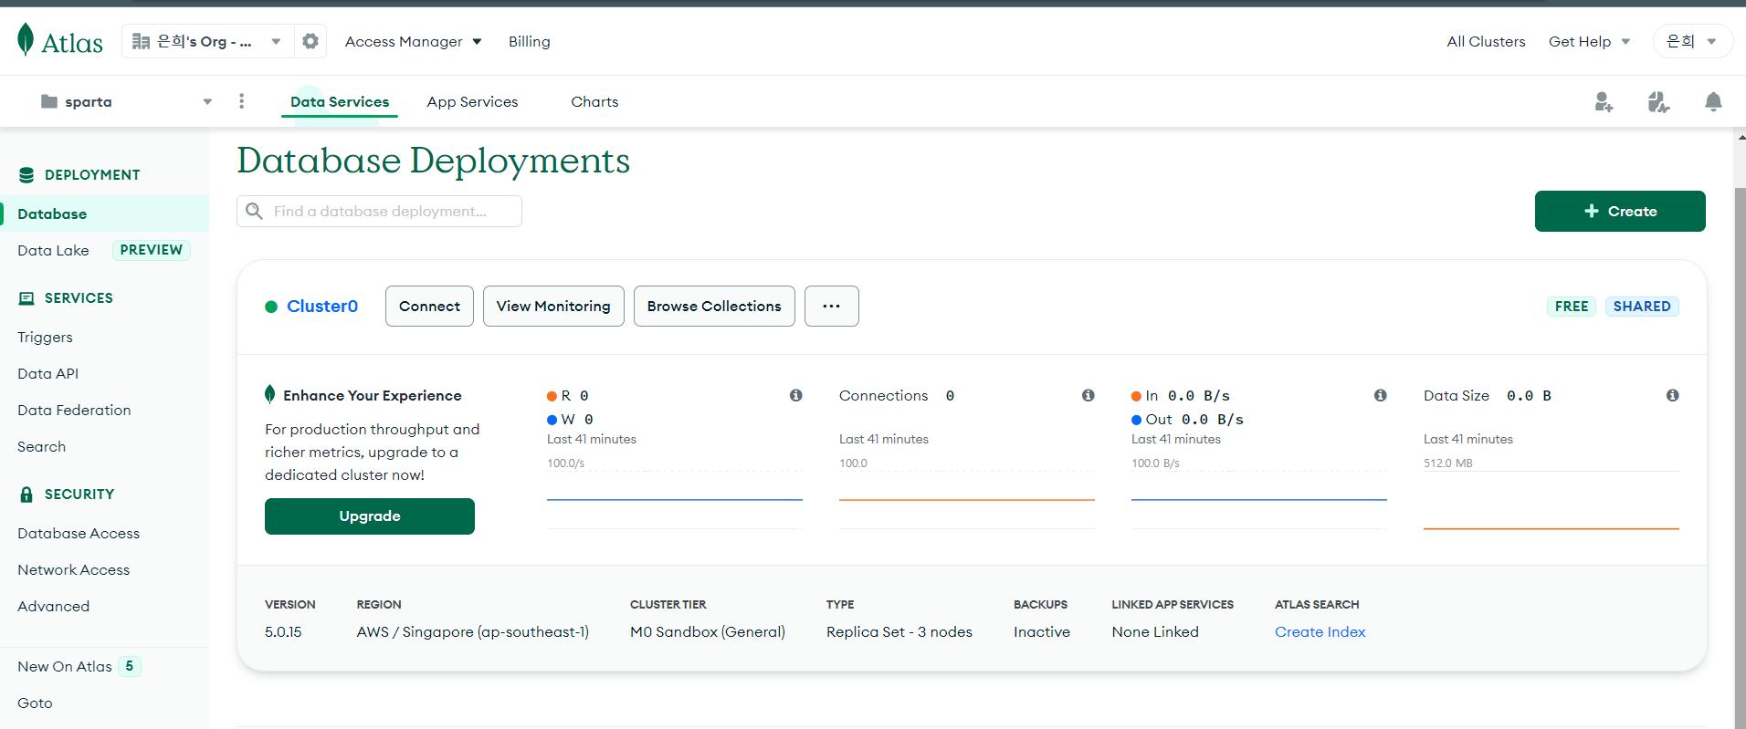This screenshot has height=729, width=1746.
Task: Open Triggers in the sidebar
Action: [x=45, y=338]
